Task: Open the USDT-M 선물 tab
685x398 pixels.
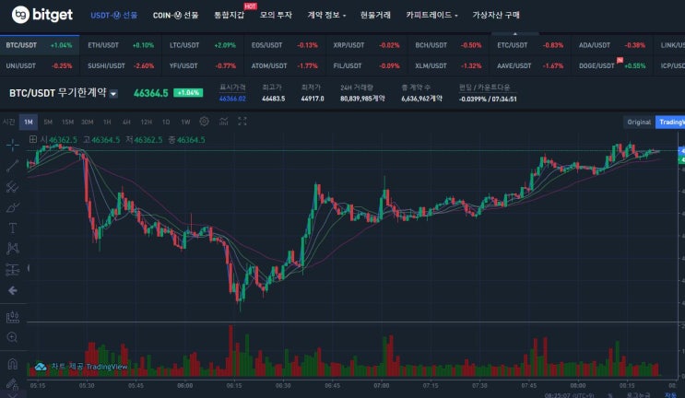Action: (114, 16)
